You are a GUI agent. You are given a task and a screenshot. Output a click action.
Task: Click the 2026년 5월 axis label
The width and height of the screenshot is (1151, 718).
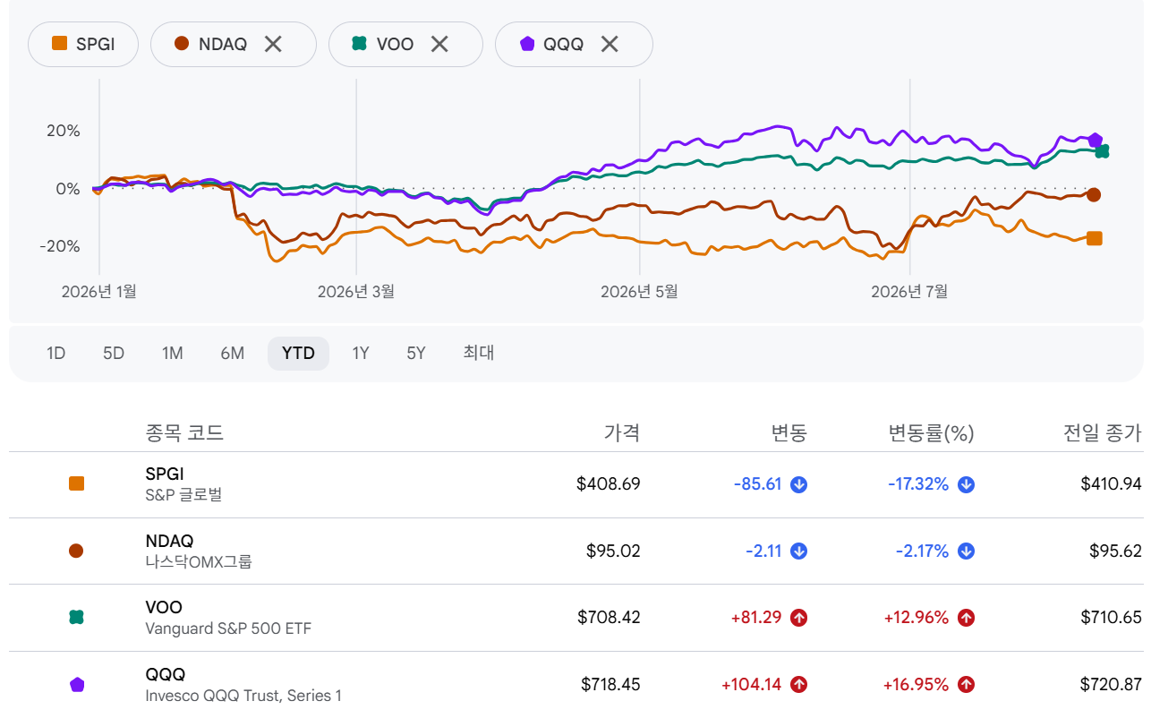pos(639,292)
